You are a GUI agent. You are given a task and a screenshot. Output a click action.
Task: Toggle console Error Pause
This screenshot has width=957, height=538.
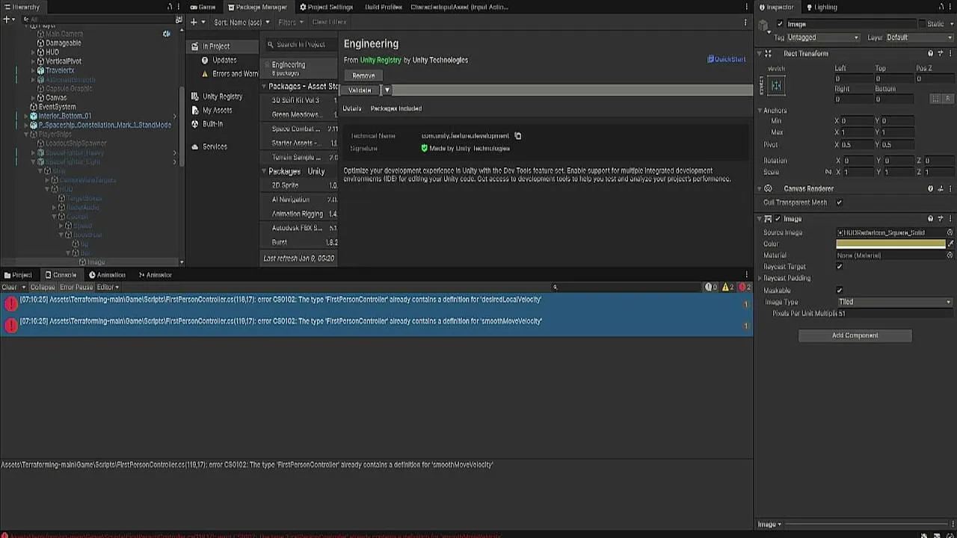pos(76,287)
